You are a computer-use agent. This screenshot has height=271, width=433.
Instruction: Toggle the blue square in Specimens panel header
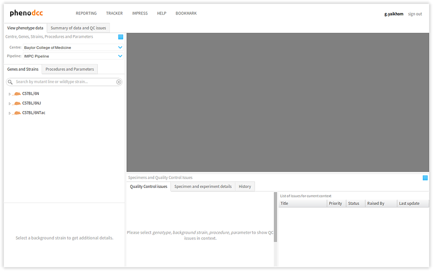(425, 177)
